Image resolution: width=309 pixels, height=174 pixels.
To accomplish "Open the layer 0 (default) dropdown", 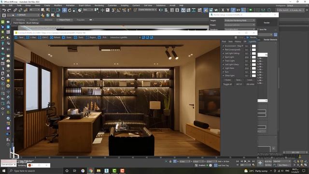I will (23, 15).
